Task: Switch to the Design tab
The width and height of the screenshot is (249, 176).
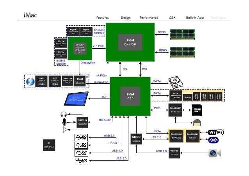Action: click(126, 18)
